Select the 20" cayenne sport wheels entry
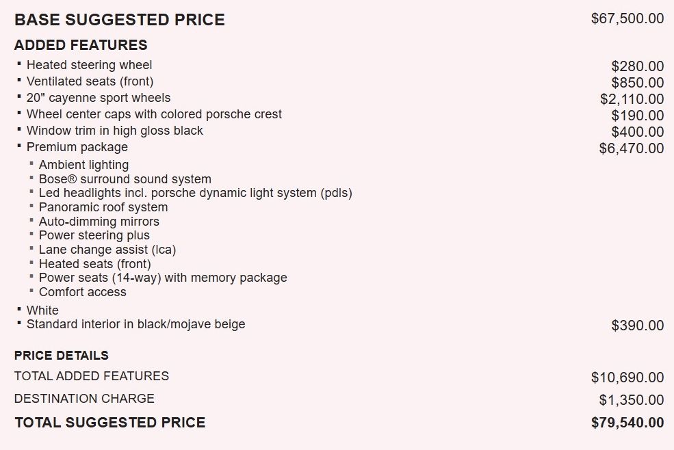Screen dimensions: 674x450 click(99, 98)
